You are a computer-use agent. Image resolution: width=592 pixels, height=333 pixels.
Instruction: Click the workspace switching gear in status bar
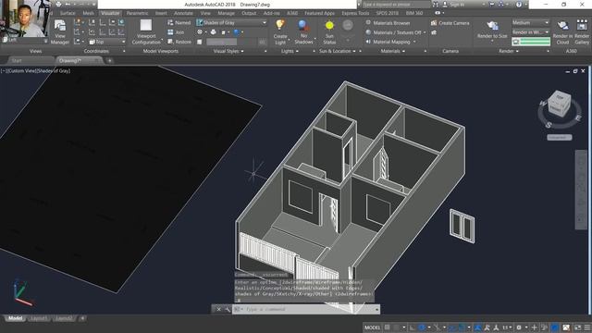(x=519, y=327)
